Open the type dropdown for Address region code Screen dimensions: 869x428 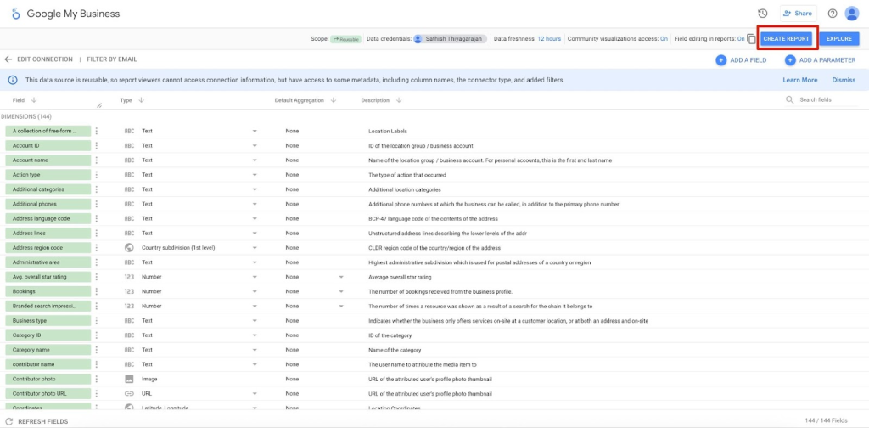[255, 248]
